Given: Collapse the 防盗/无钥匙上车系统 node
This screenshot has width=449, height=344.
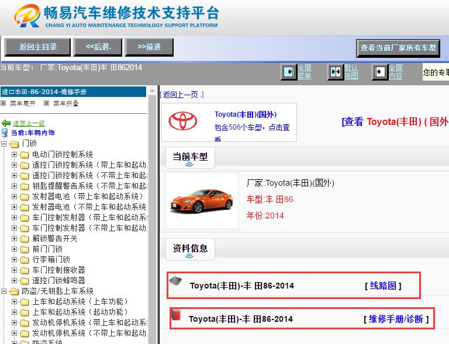Looking at the screenshot, I should 4,291.
